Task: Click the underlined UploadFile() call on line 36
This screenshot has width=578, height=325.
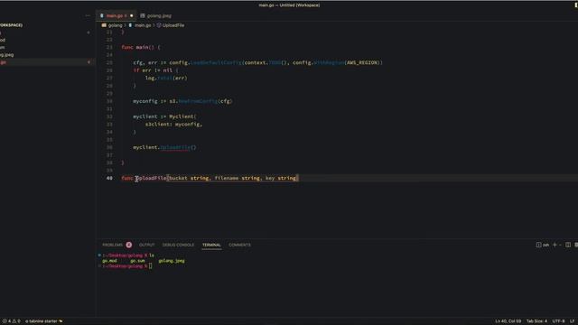Action: click(x=178, y=147)
